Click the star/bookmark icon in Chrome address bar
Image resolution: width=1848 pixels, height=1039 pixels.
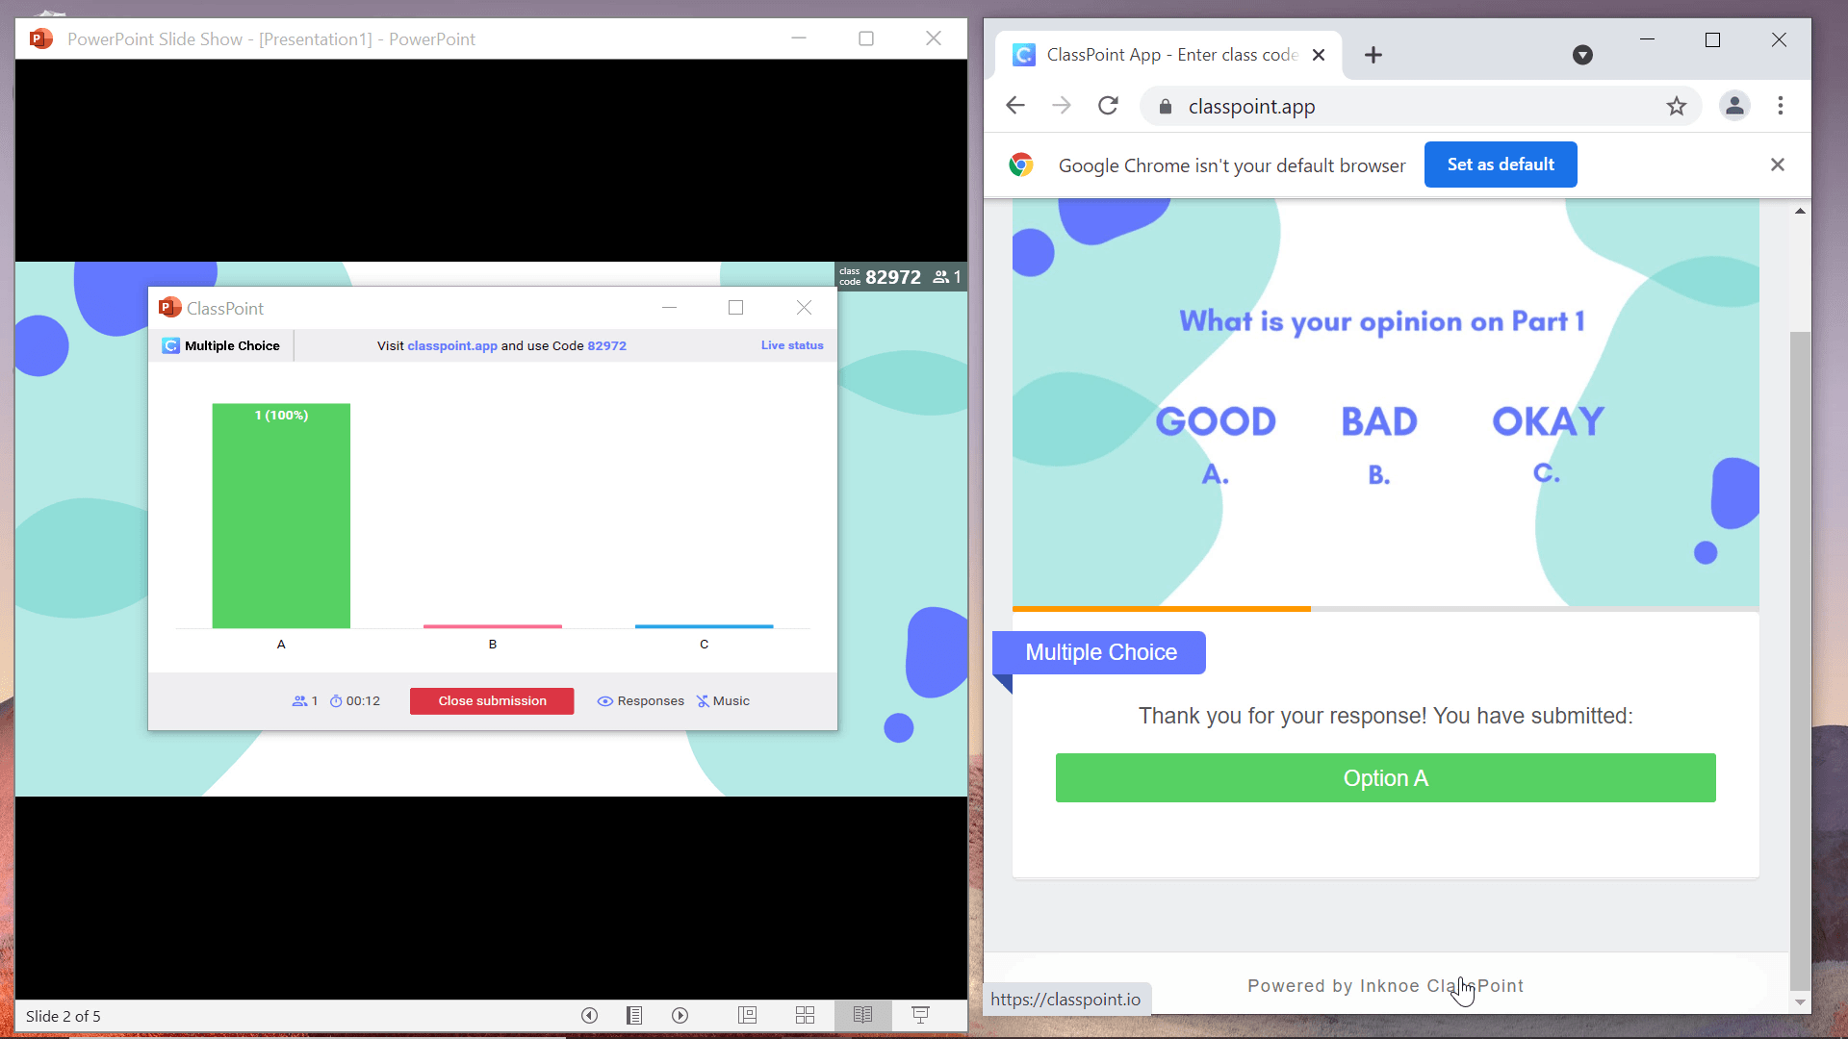click(x=1677, y=107)
